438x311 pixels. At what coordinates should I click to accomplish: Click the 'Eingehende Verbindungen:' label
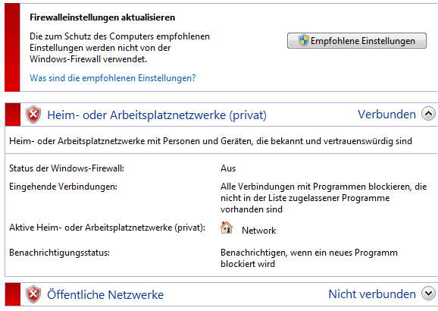[63, 187]
